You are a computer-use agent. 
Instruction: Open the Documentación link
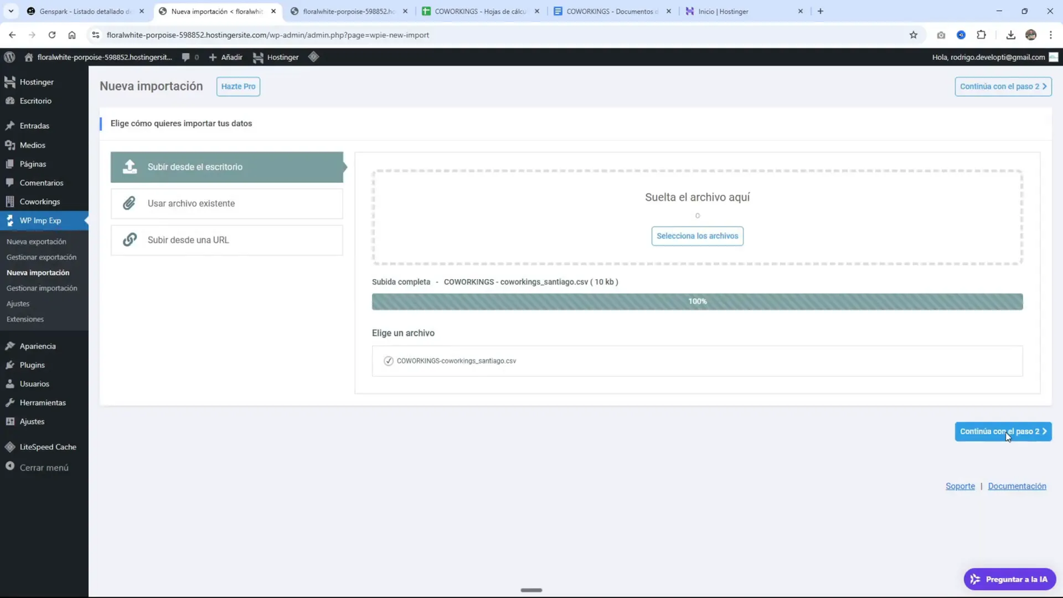1016,486
